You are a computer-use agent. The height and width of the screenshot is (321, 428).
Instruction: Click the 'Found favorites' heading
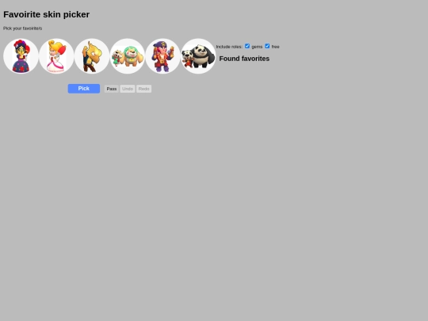244,59
